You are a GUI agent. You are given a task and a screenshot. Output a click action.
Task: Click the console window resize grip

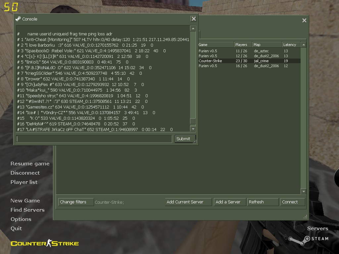[x=195, y=142]
